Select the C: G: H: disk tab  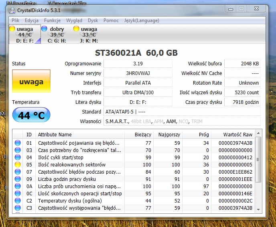pos(57,34)
